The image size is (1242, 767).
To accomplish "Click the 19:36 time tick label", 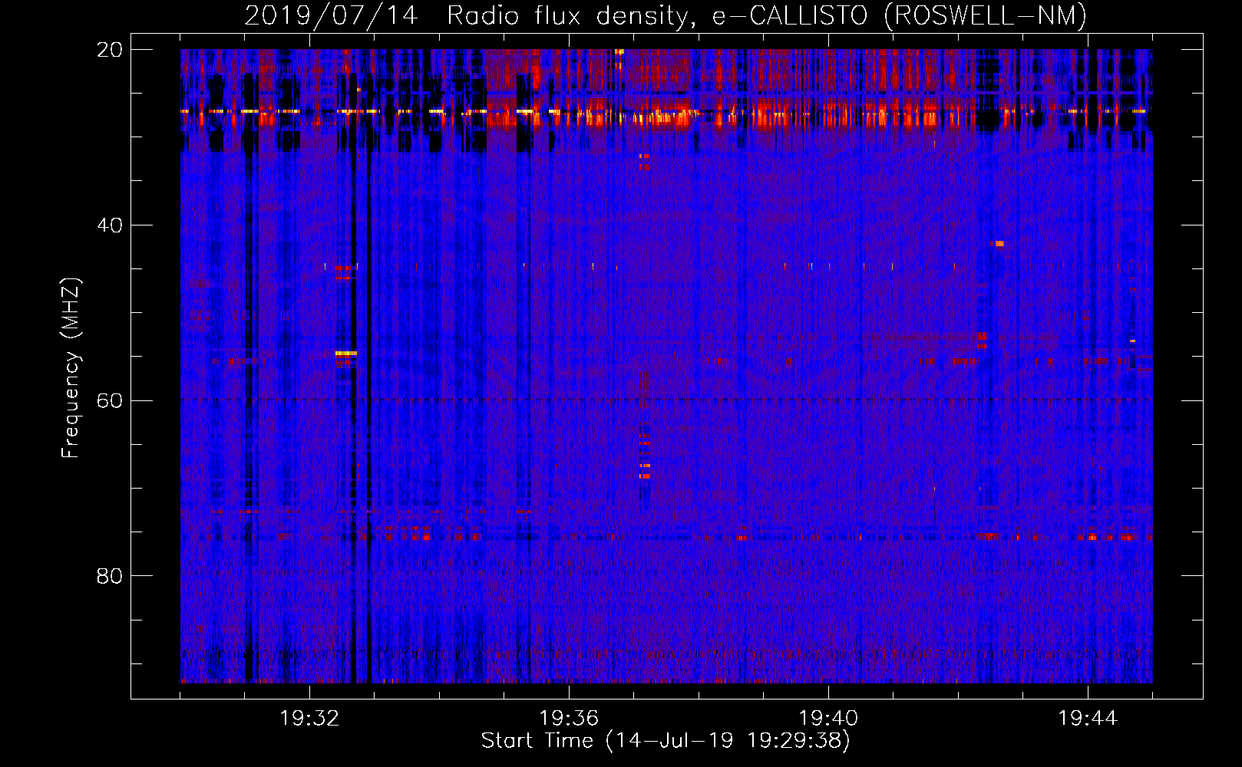I will click(x=569, y=719).
